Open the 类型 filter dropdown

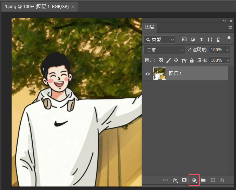(x=159, y=40)
